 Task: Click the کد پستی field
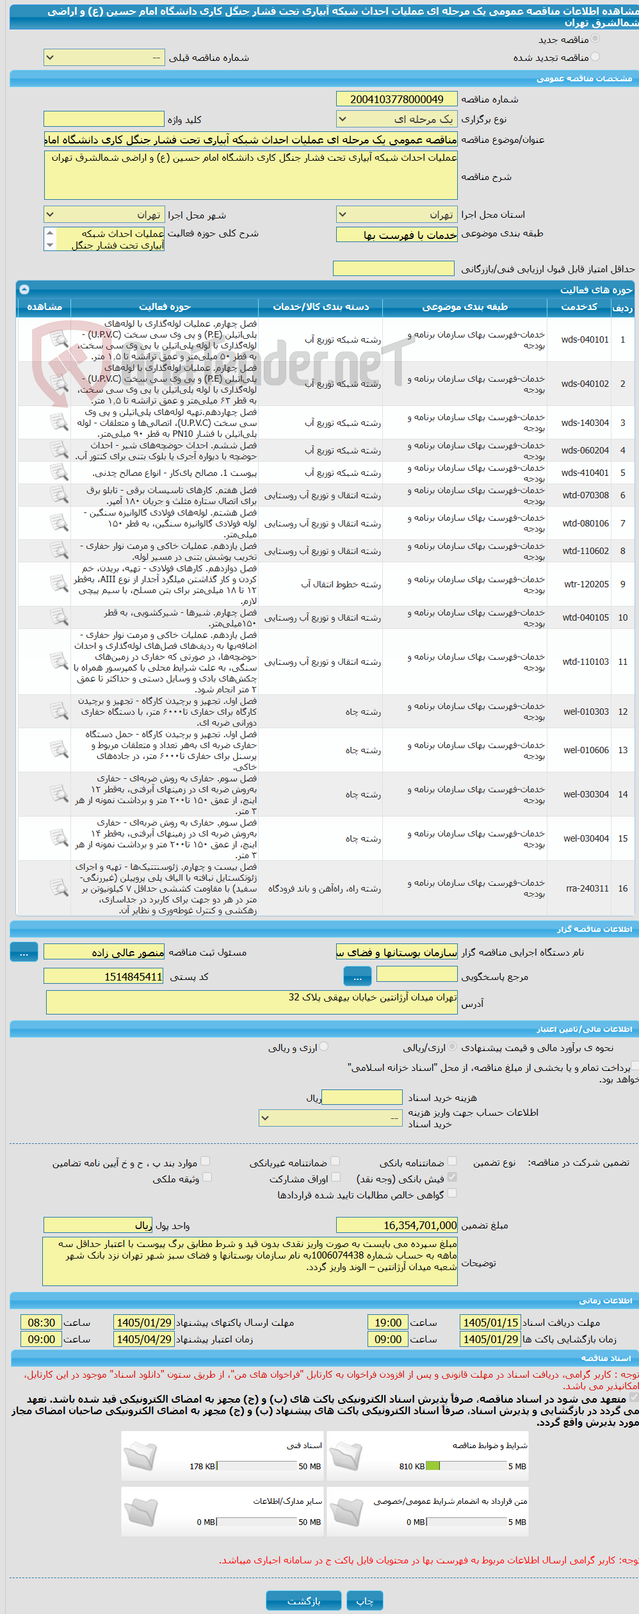(104, 976)
